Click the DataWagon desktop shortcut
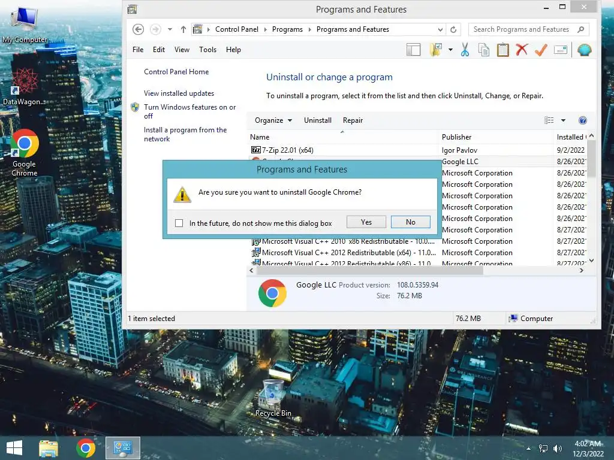 pos(24,87)
